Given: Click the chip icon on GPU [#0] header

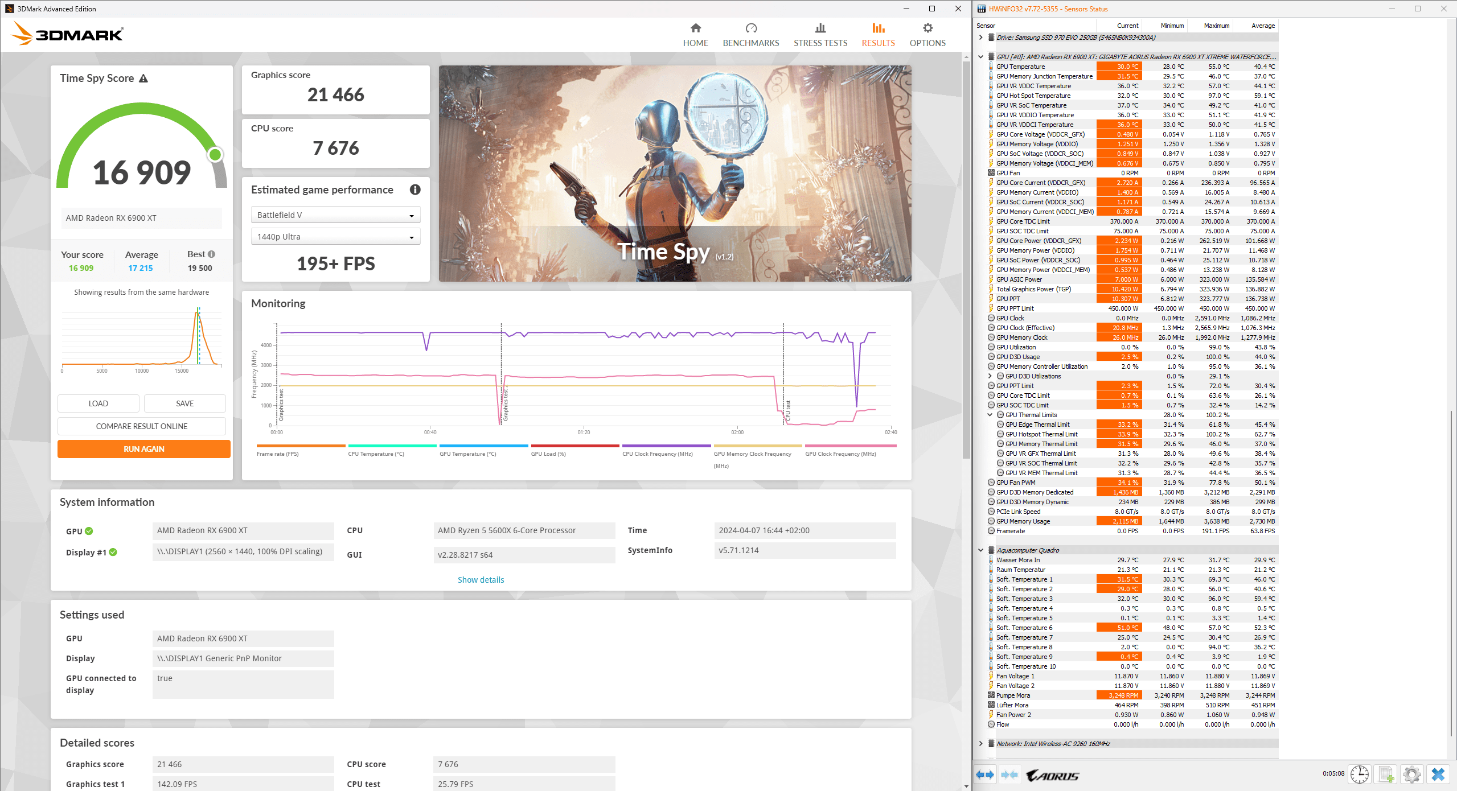Looking at the screenshot, I should [x=991, y=57].
